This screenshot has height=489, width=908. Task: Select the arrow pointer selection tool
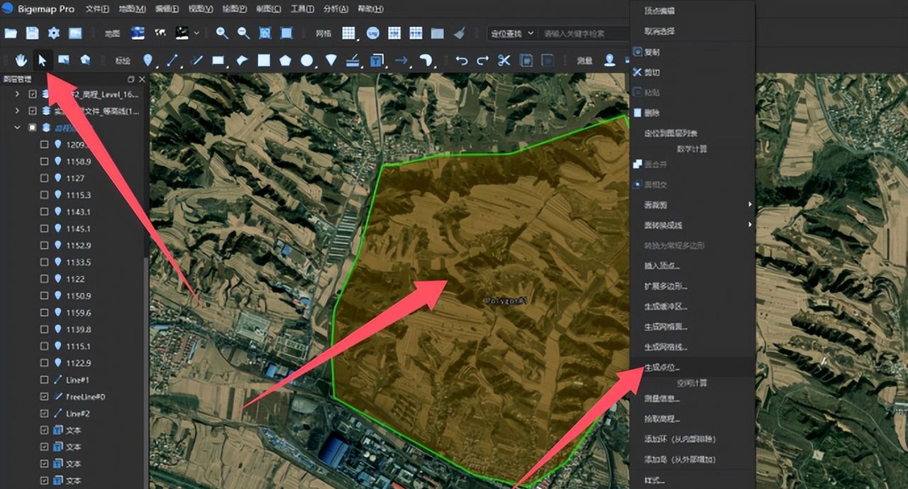tap(43, 60)
